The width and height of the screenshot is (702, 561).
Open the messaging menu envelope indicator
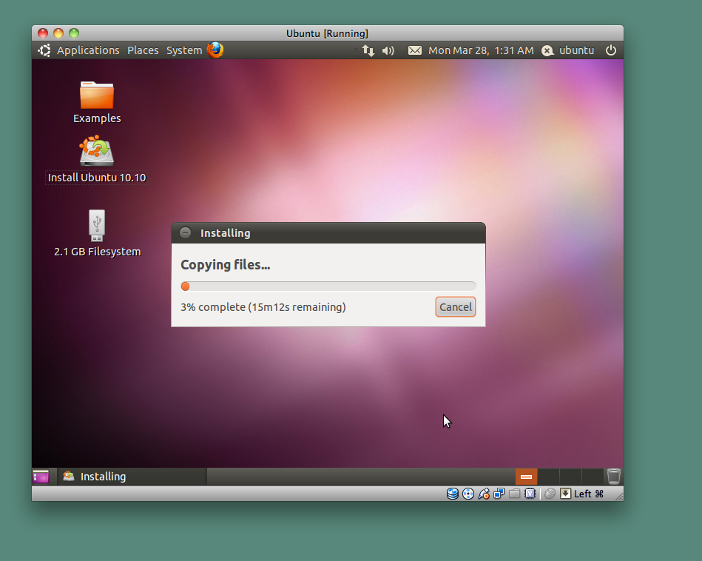pos(414,50)
